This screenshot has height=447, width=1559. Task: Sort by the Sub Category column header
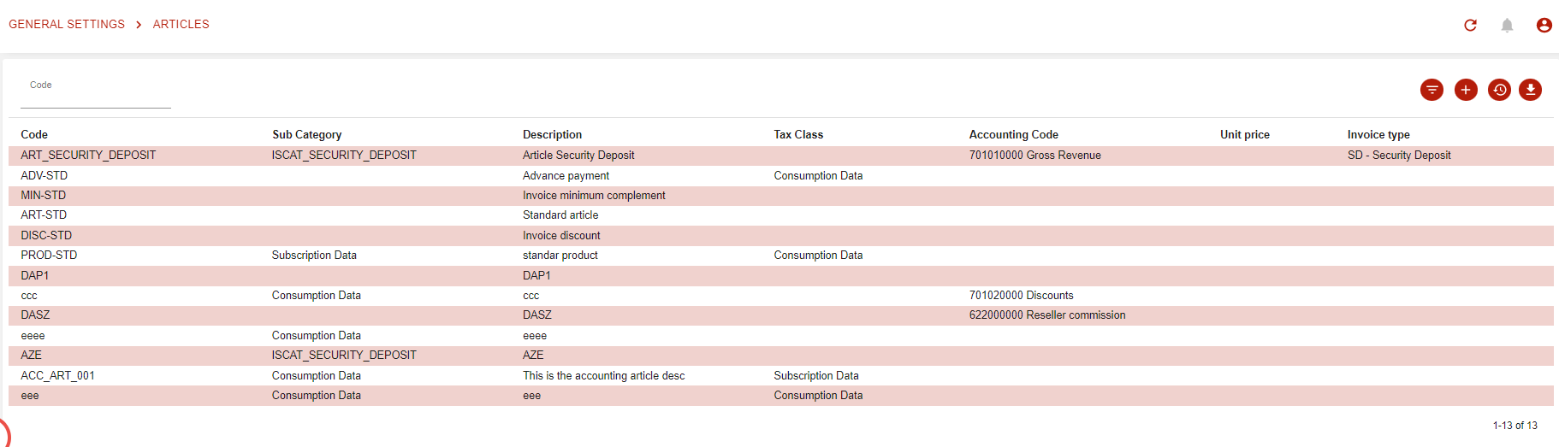(306, 134)
